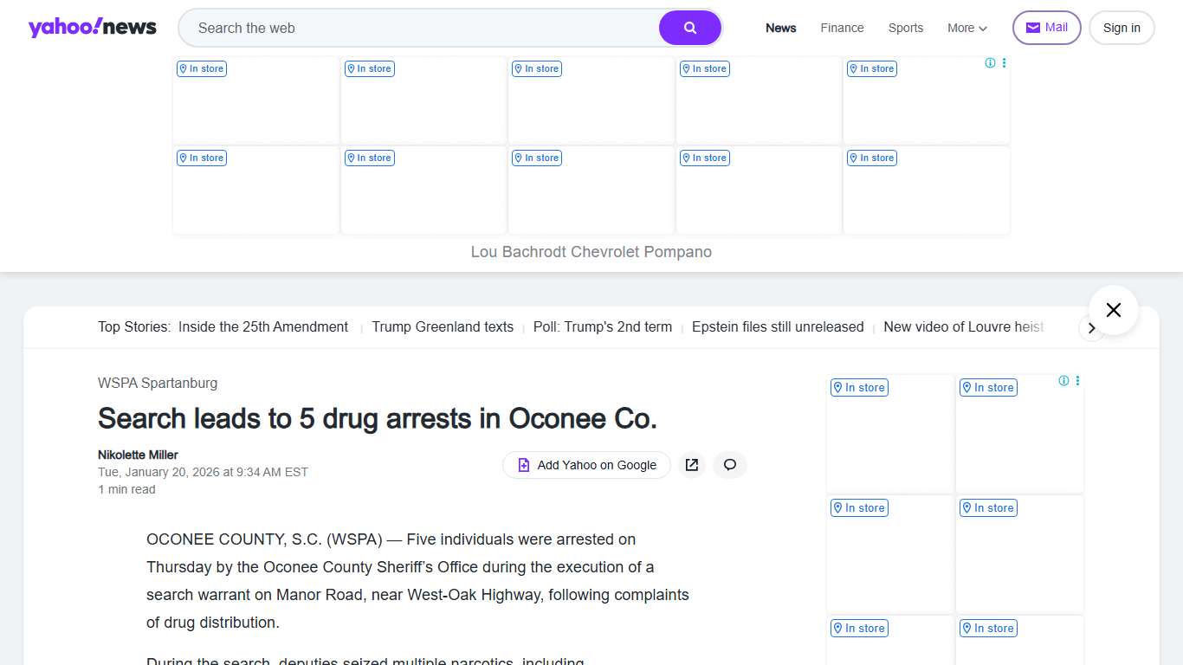
Task: Open the three-dot options on sidebar ad
Action: point(1077,380)
